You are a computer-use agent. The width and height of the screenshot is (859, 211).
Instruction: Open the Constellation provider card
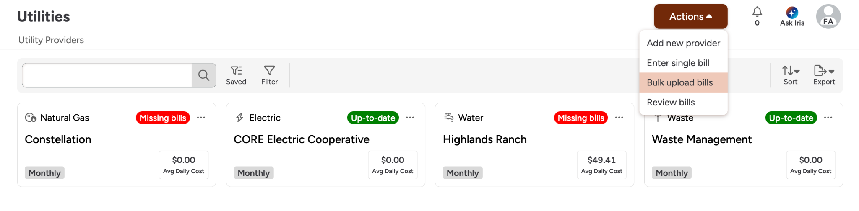click(58, 139)
